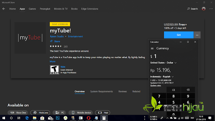Viewport: 215px width, 121px height.
Task: Open Calculator hamburger navigation menu
Action: pyautogui.click(x=152, y=48)
